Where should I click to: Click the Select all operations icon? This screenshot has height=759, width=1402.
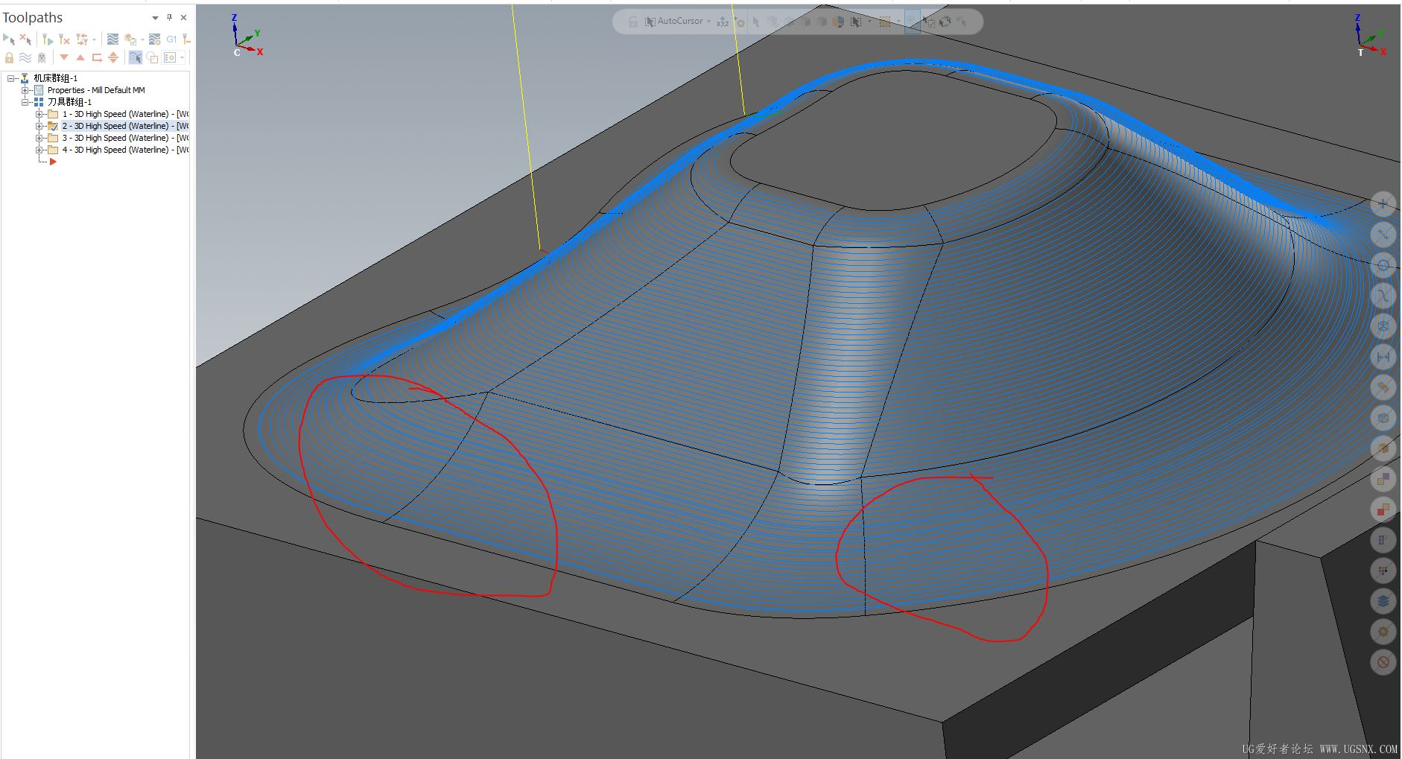coord(9,39)
